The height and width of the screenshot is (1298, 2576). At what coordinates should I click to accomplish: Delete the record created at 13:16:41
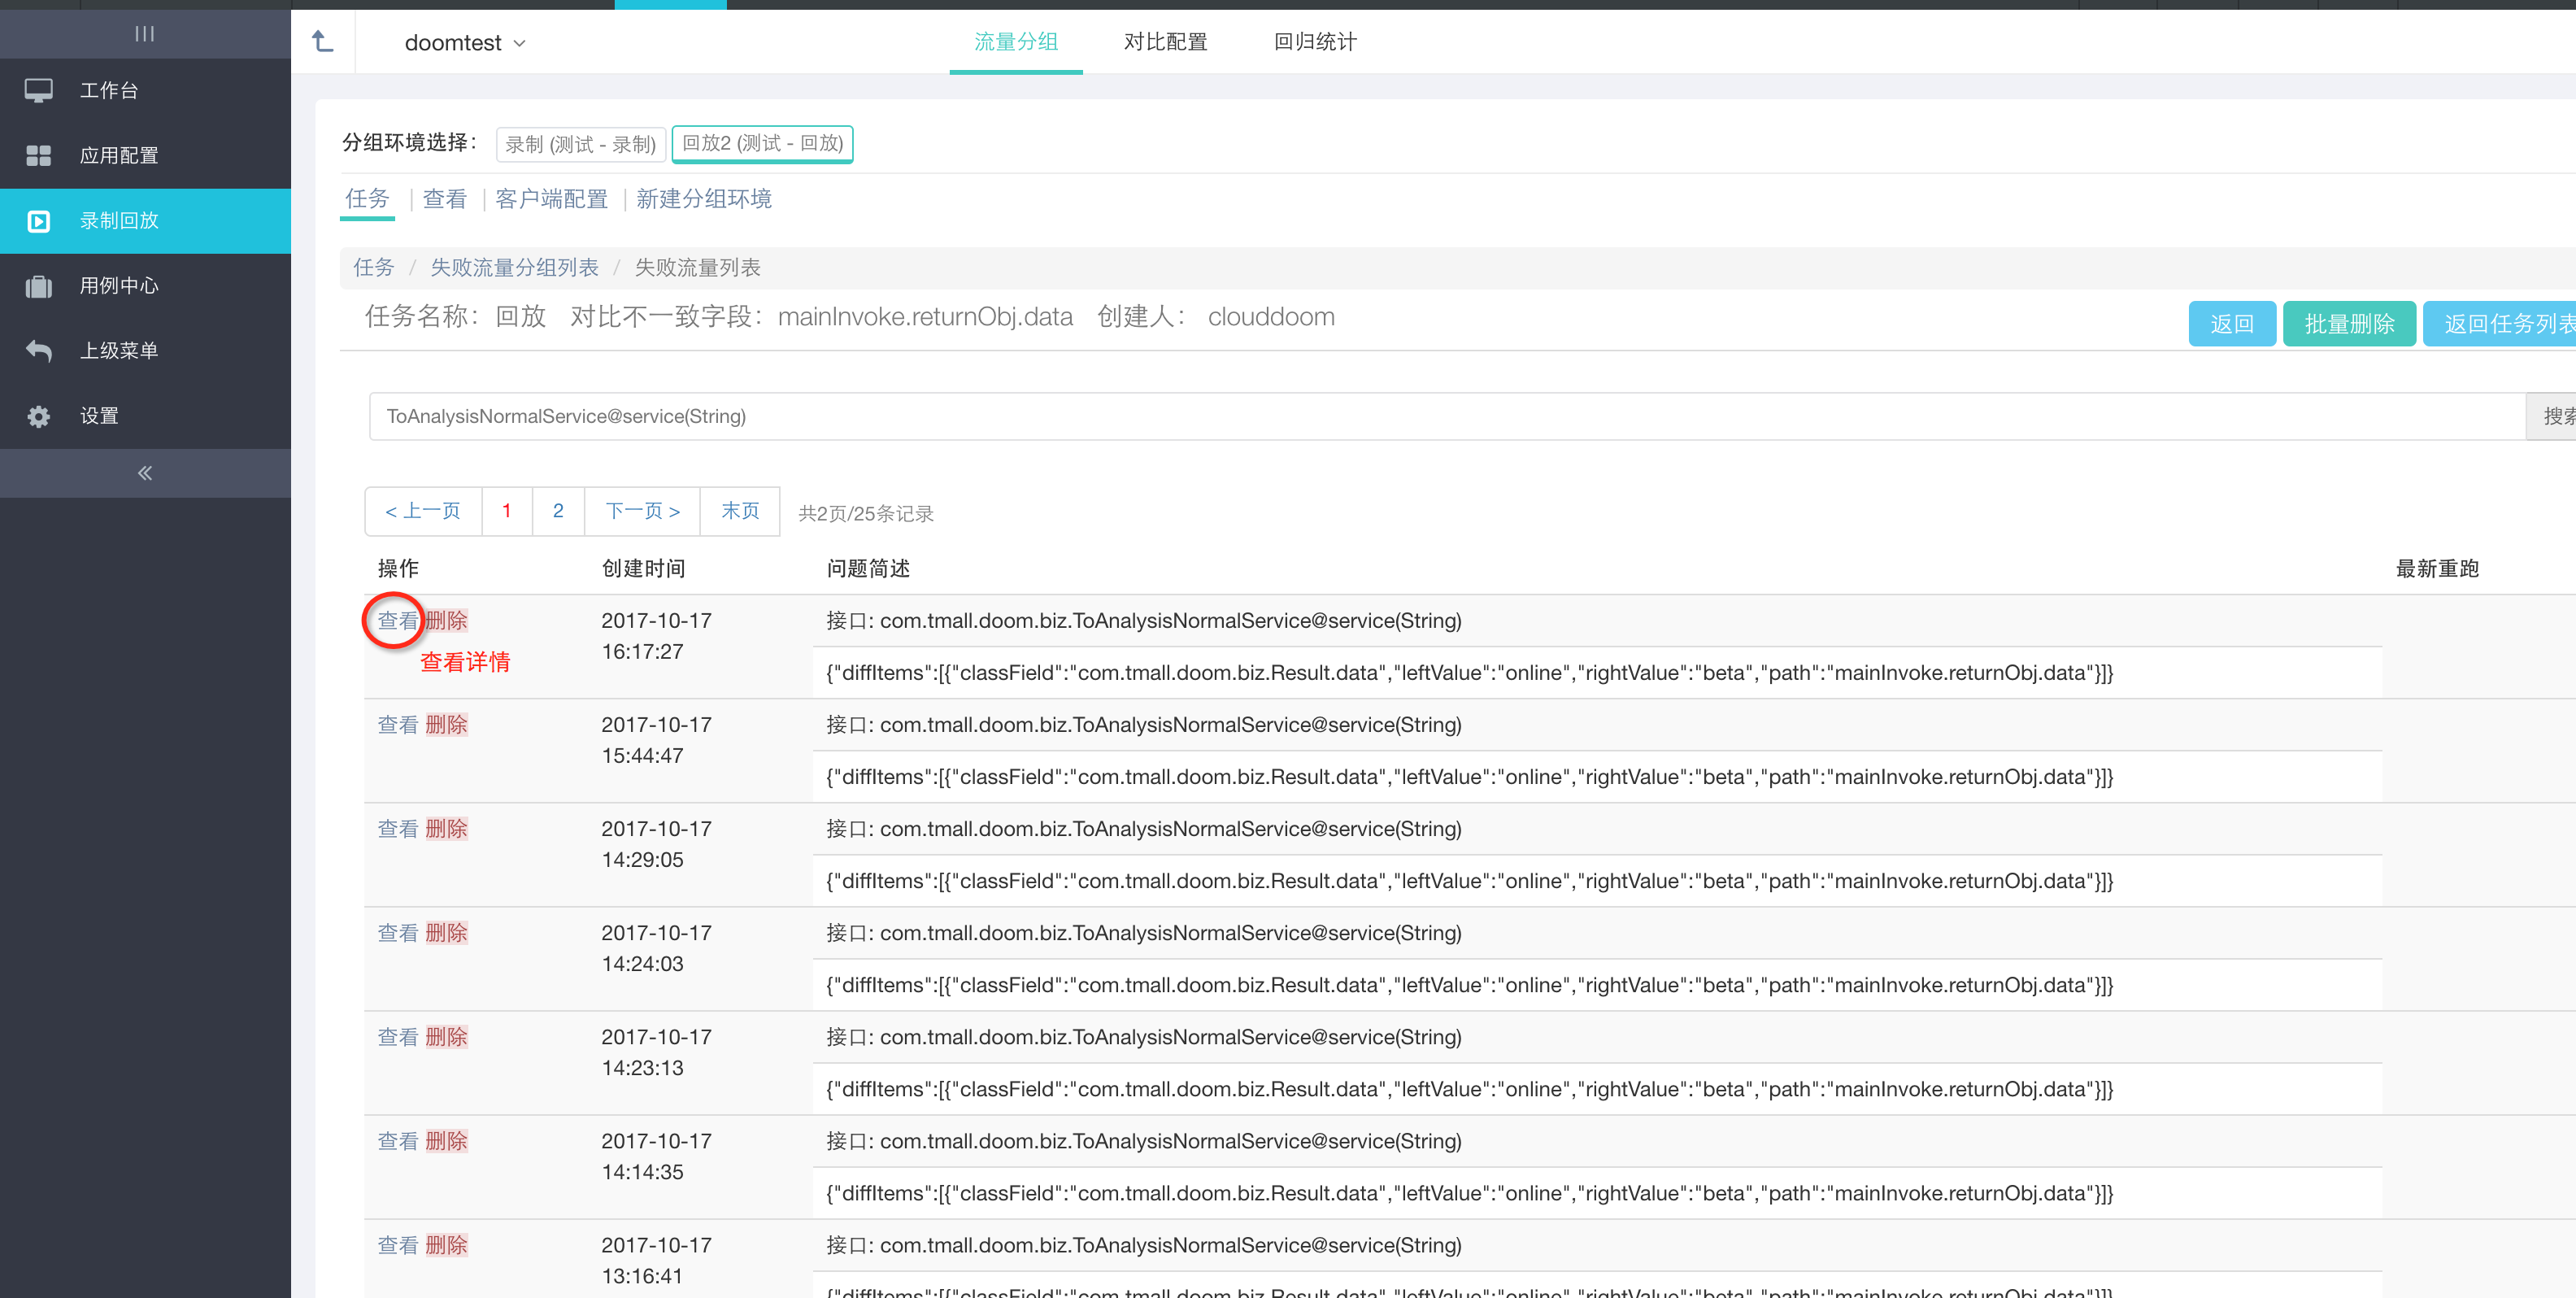point(446,1244)
